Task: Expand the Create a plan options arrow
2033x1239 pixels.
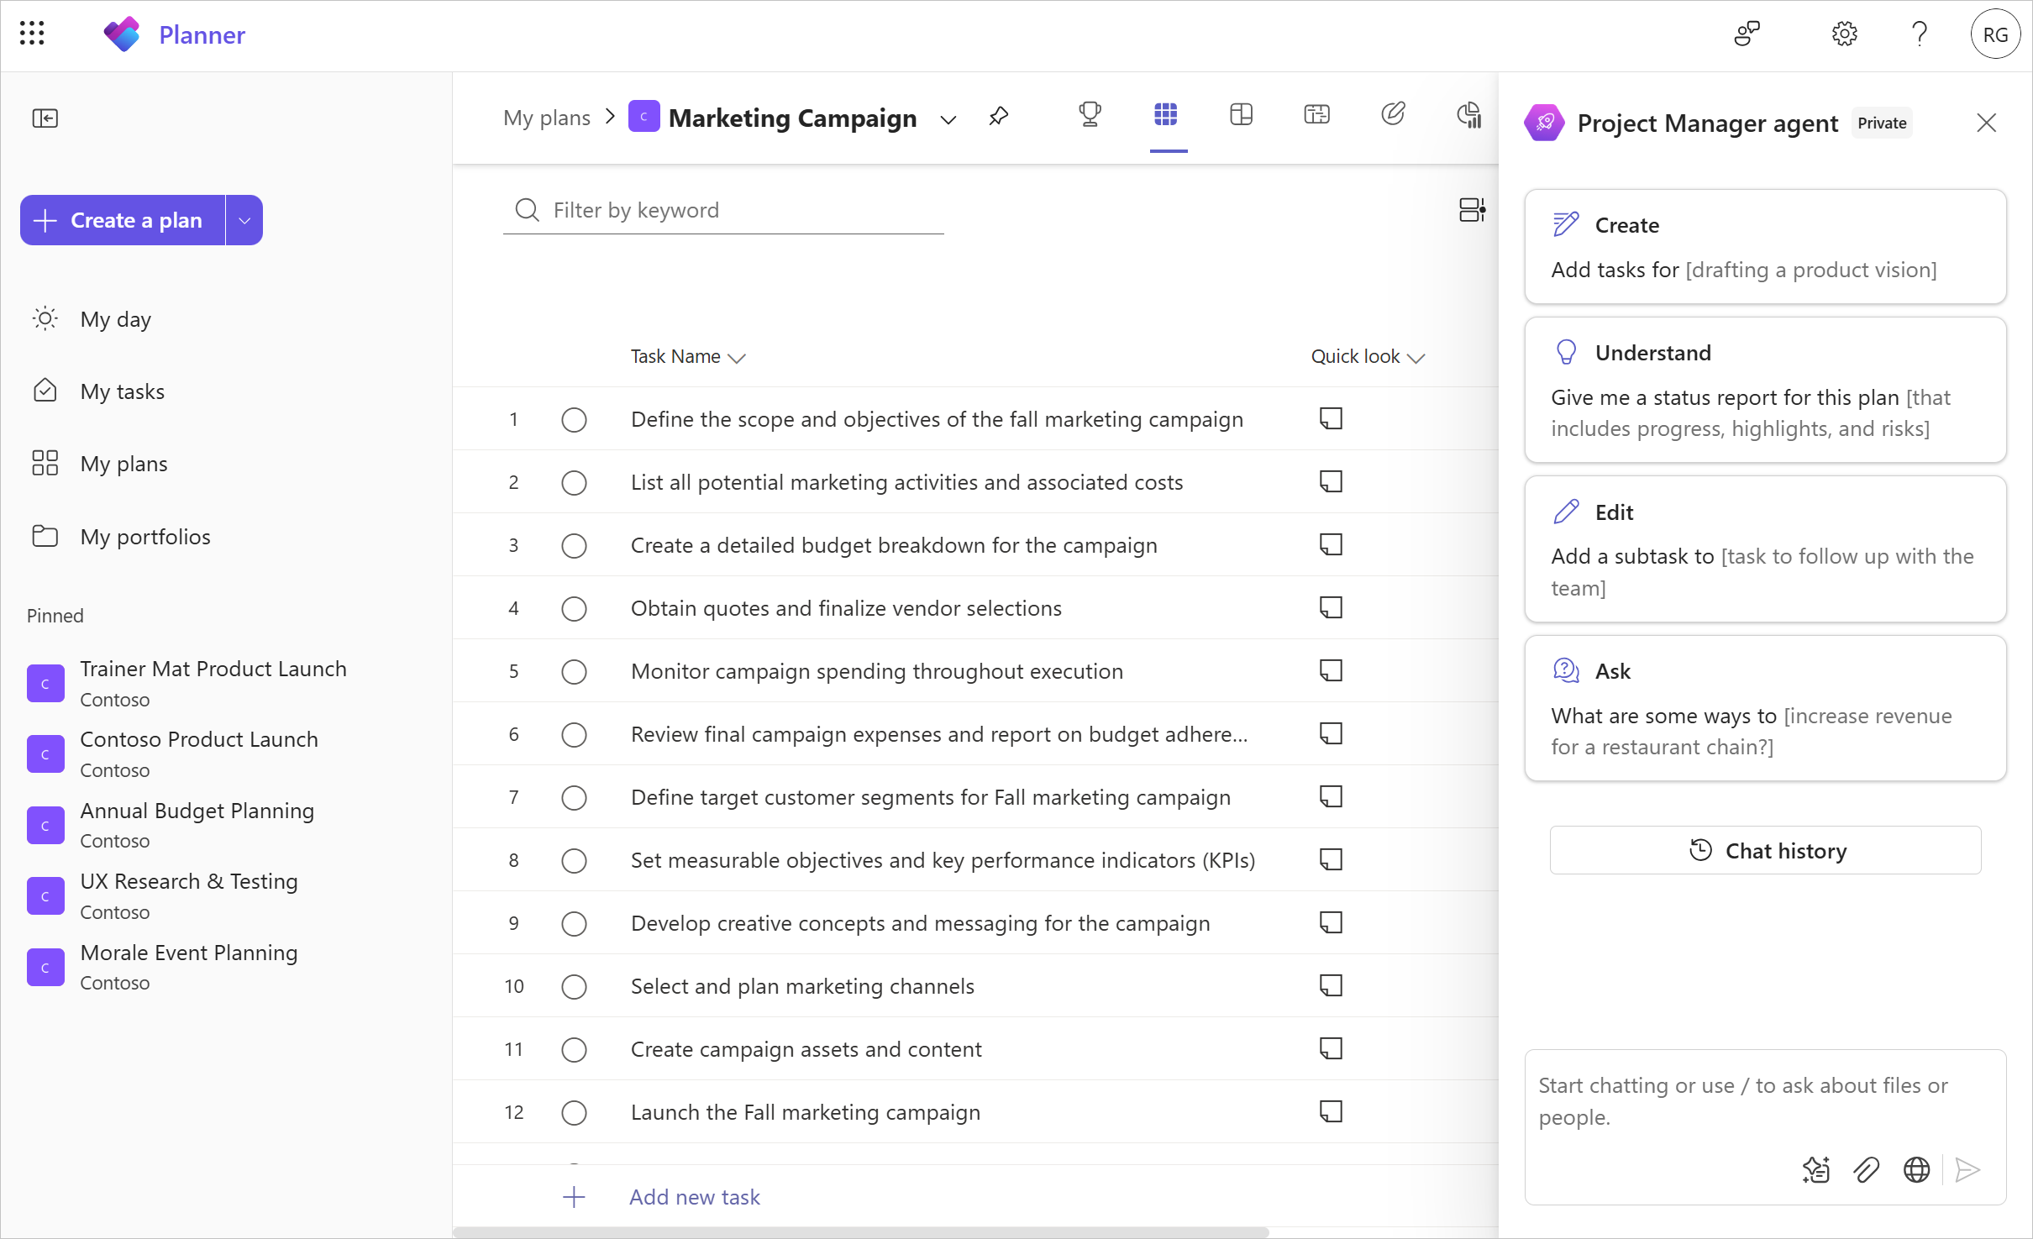Action: point(244,219)
